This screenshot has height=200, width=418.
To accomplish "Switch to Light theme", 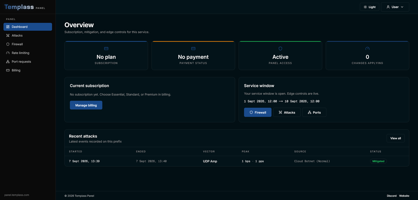I will tap(370, 7).
